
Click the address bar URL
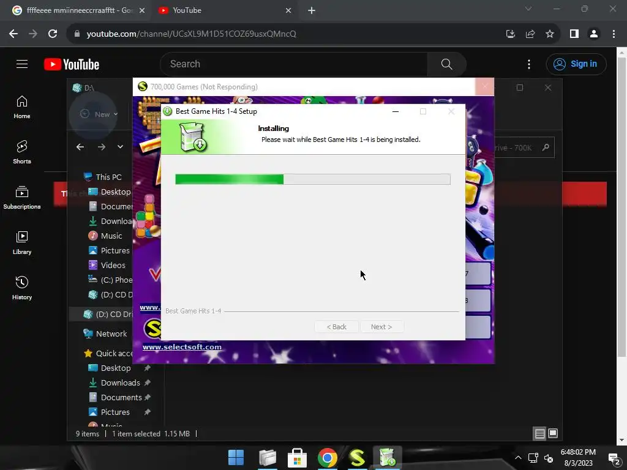click(191, 34)
